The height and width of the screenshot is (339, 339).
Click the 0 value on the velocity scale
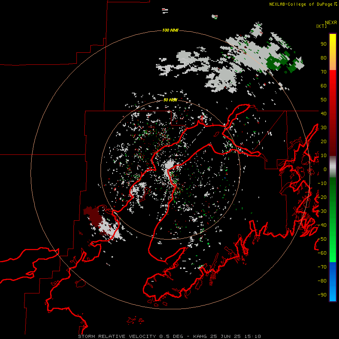(x=325, y=169)
